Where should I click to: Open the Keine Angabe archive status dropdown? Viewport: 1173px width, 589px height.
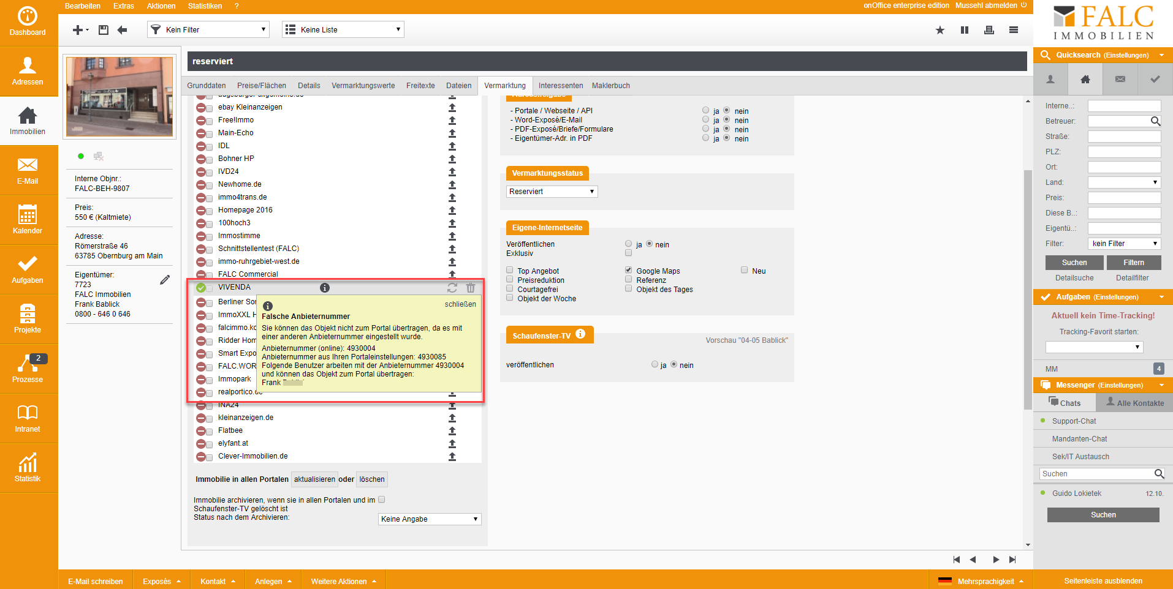429,519
